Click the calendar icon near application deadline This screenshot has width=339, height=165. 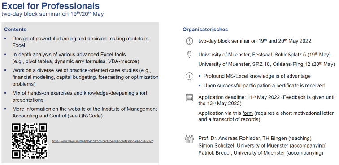coord(189,98)
